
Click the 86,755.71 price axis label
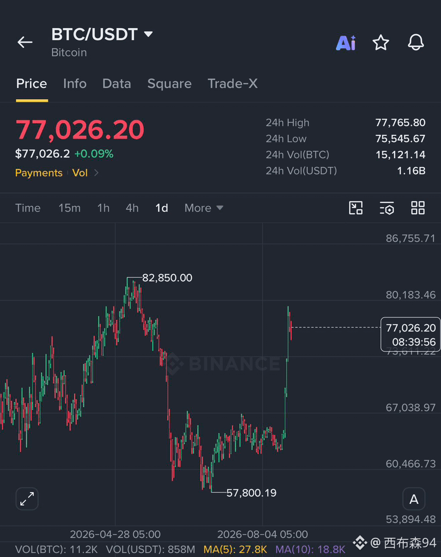click(x=411, y=238)
